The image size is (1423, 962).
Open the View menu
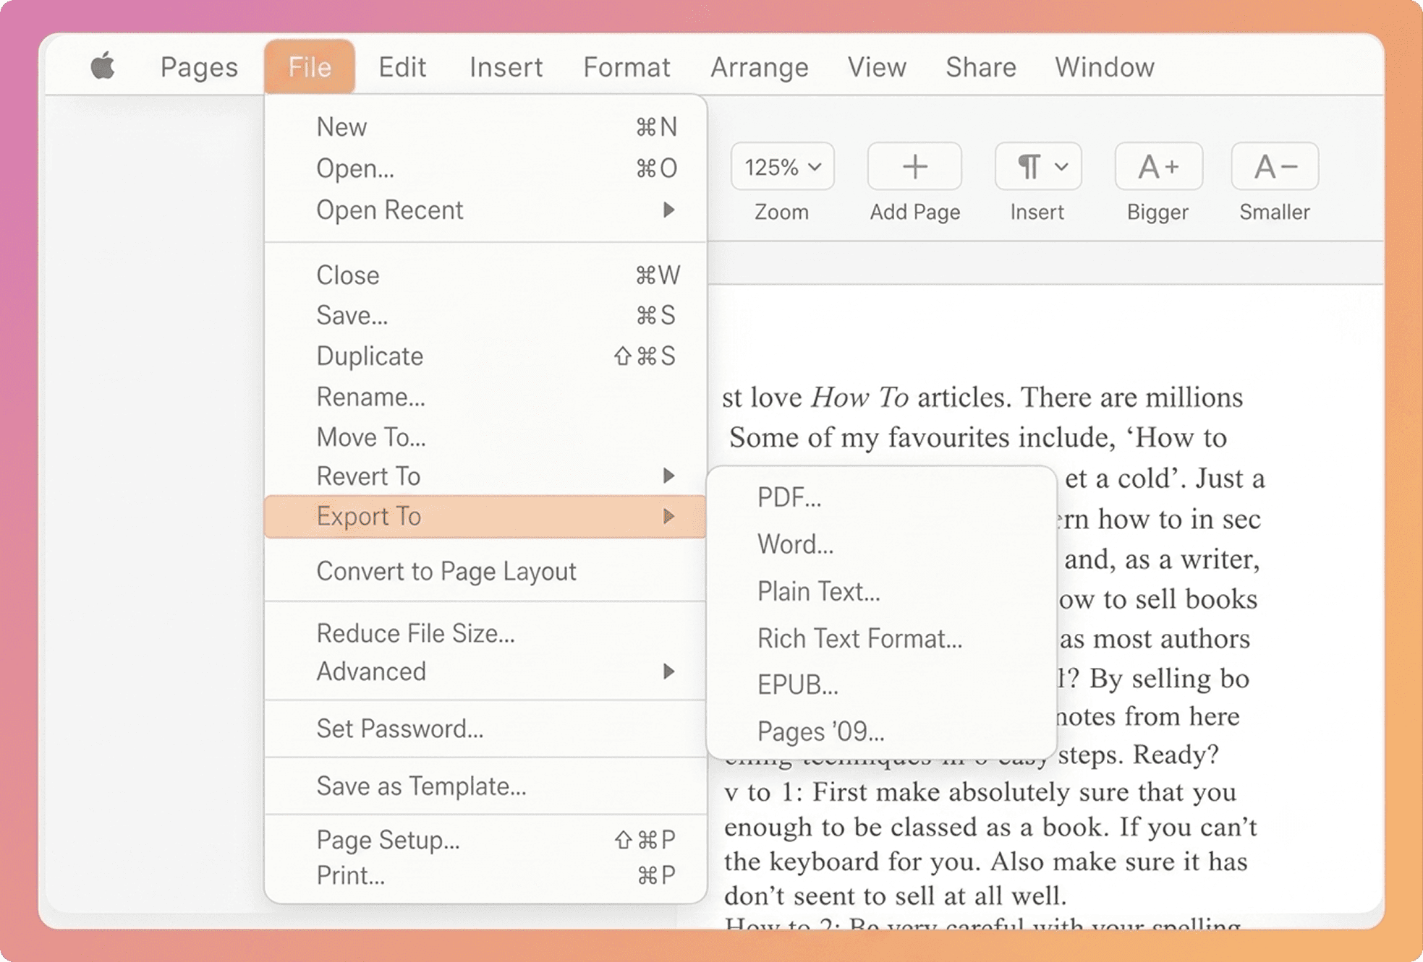[x=877, y=66]
